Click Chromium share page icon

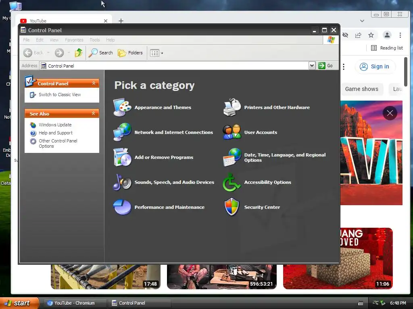358,35
